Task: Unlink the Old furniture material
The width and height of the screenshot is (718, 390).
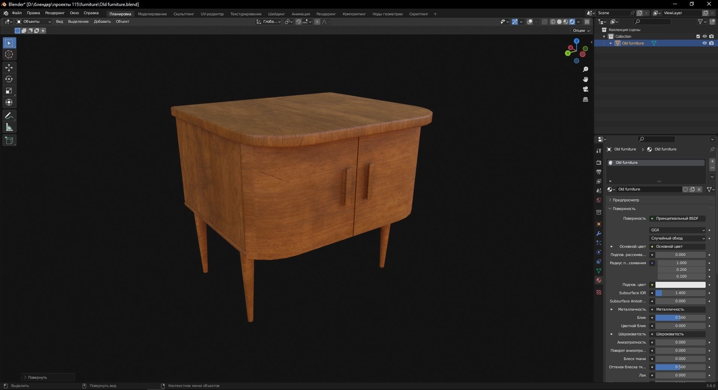Action: [x=699, y=189]
